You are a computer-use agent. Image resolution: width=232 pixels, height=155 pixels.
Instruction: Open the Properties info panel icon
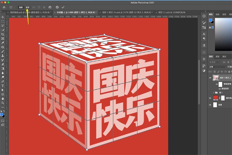204,16
